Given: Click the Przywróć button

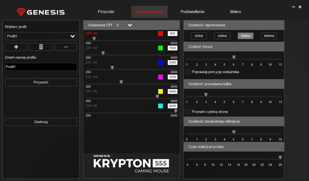Looking at the screenshot, I should [x=41, y=82].
